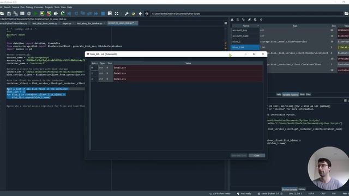Image resolution: width=349 pixels, height=196 pixels.
Task: Click the debugger step into function icon
Action: coord(83,14)
